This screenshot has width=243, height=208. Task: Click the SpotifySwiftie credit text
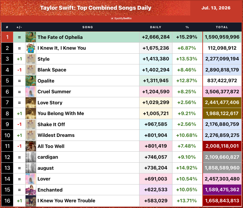click(x=123, y=18)
